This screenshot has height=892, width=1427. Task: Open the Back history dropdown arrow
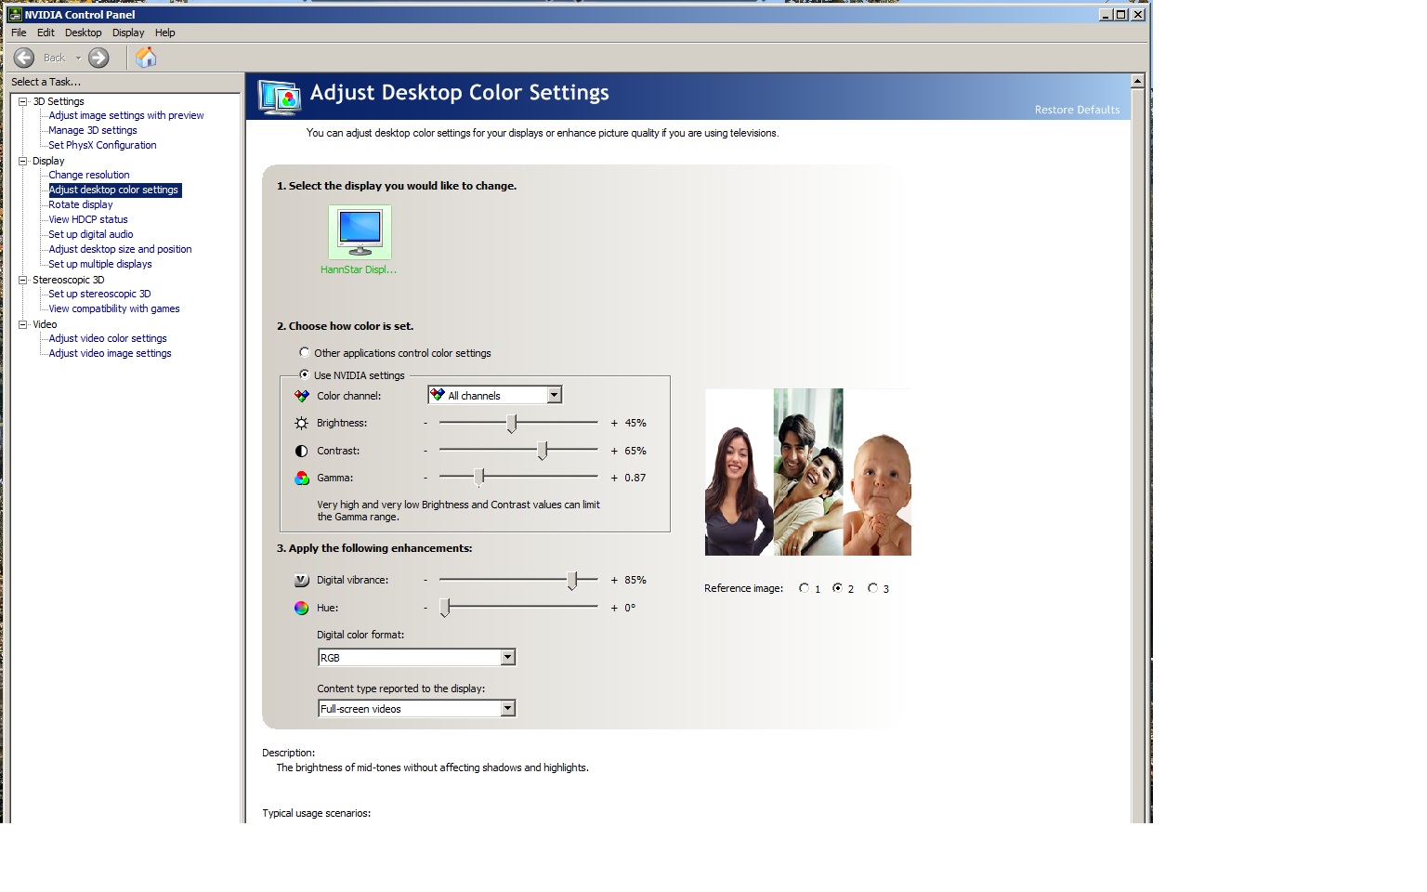tap(78, 58)
